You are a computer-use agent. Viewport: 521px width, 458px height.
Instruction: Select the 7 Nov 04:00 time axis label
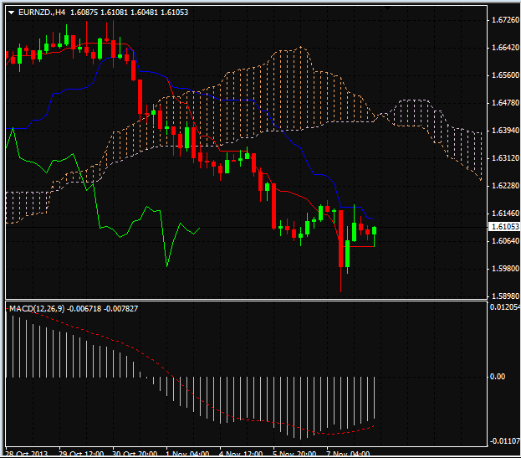tap(348, 455)
